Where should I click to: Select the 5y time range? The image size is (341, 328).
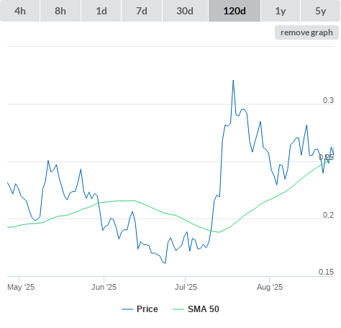pos(320,11)
